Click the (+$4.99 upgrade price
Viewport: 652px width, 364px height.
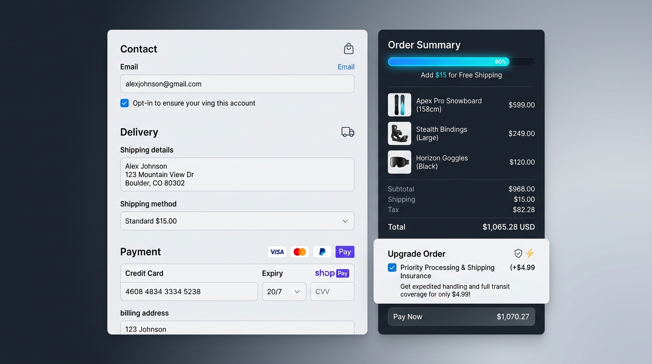coord(522,267)
